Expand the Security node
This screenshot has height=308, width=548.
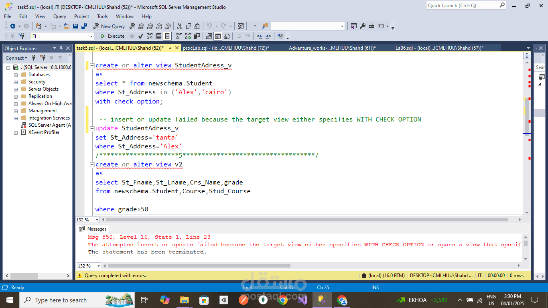16,82
